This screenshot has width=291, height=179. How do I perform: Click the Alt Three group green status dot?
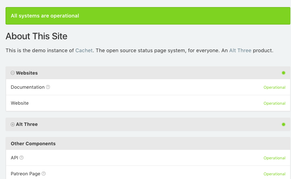click(x=284, y=124)
